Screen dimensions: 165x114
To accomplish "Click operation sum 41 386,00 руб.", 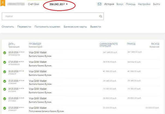I will 110,71.
